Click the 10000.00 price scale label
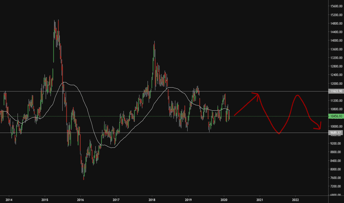Screen dimensions: 344x203 (337, 126)
